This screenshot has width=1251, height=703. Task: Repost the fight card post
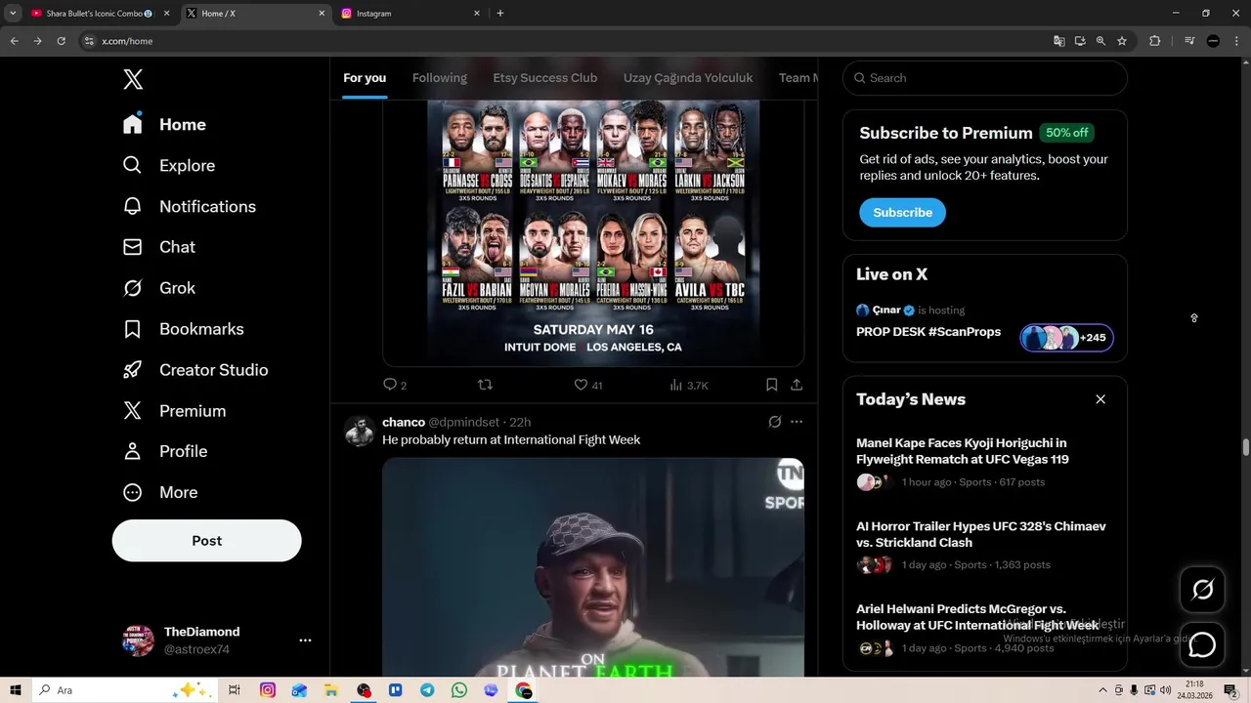[x=485, y=386]
